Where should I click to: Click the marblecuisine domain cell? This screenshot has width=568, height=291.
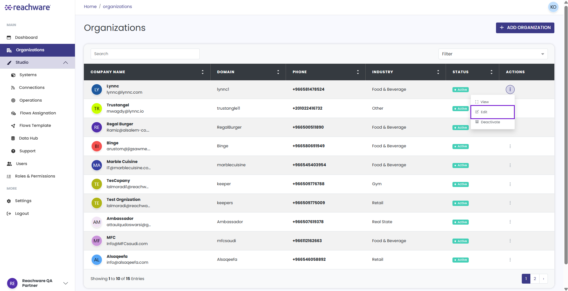[x=231, y=165]
